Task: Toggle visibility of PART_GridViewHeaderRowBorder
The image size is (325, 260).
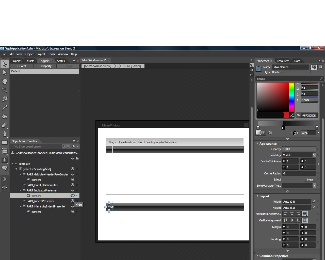Action: pyautogui.click(x=73, y=174)
